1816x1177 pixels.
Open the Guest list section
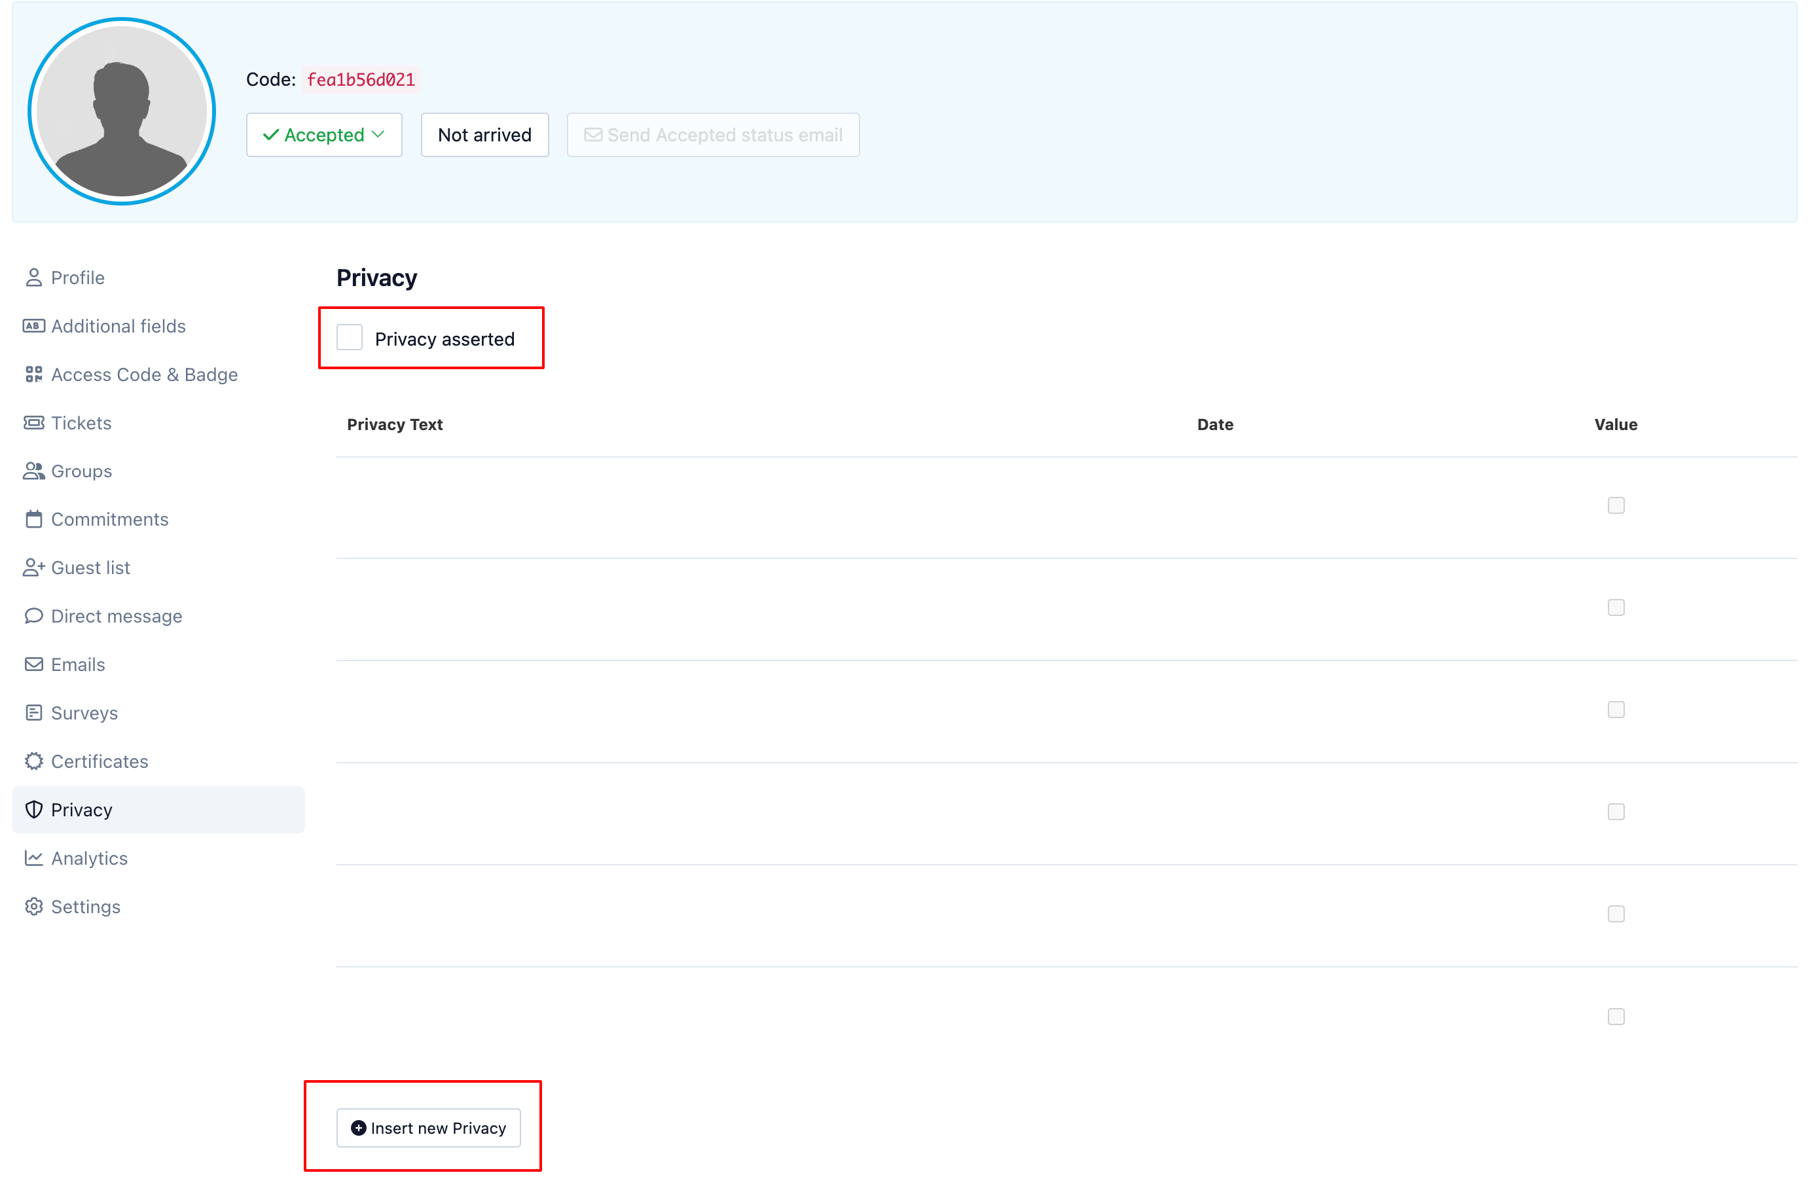158,568
